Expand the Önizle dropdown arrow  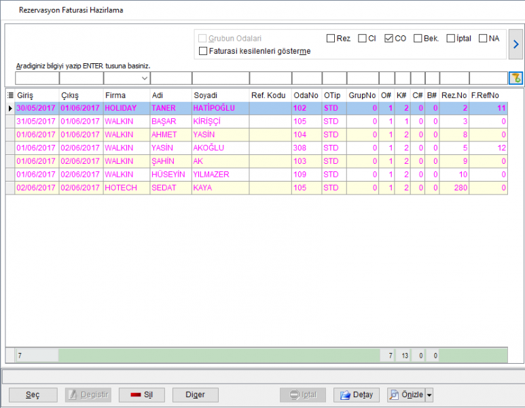tap(429, 395)
